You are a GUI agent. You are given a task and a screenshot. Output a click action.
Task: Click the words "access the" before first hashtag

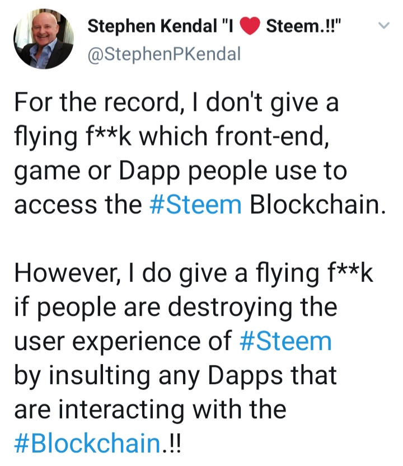click(78, 205)
